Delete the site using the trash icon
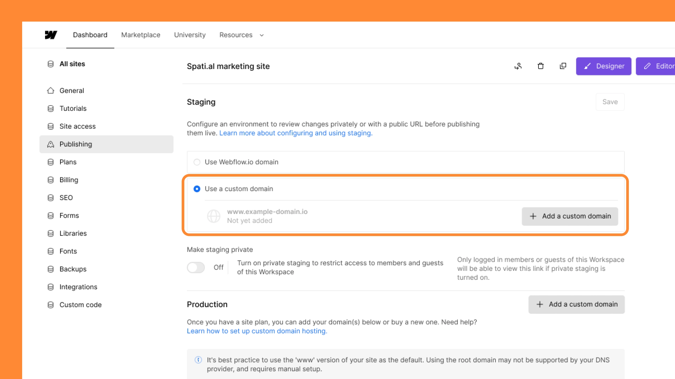675x379 pixels. pos(540,66)
